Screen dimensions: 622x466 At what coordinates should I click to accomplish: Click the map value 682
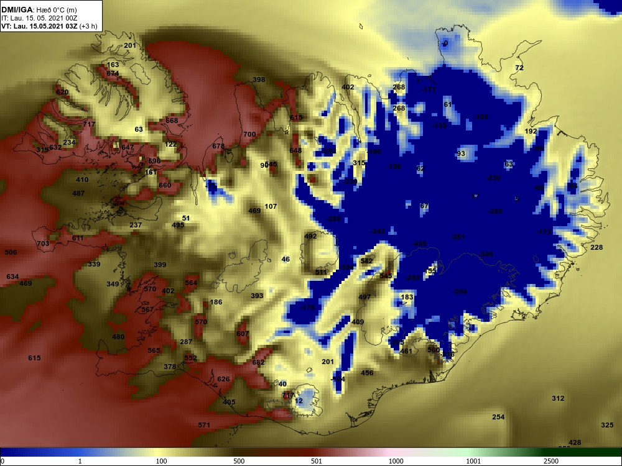click(x=258, y=362)
